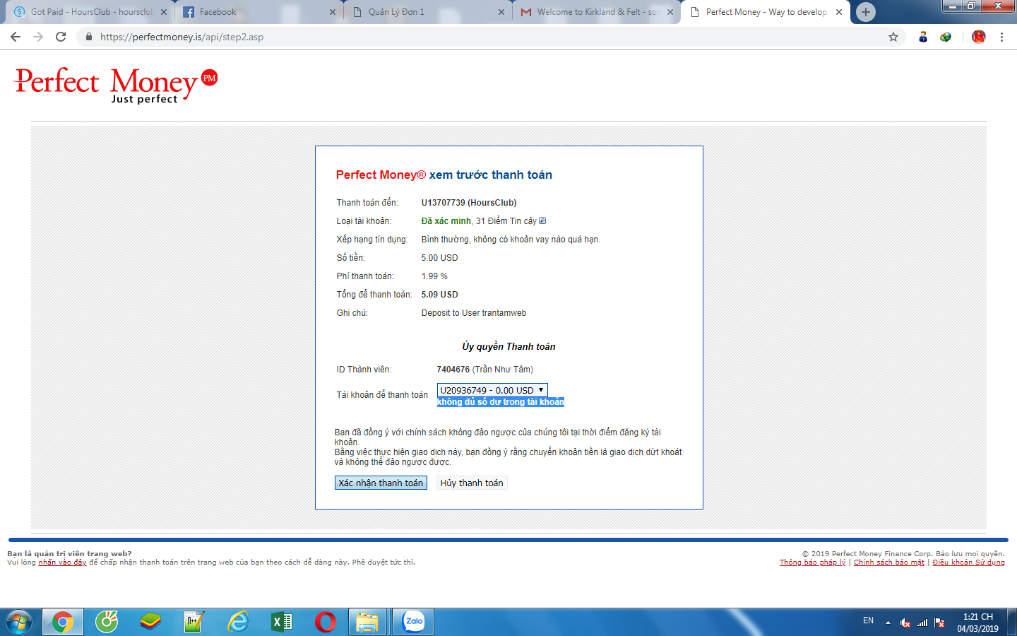1017x636 pixels.
Task: Launch Internet Explorer from the taskbar
Action: tap(238, 622)
